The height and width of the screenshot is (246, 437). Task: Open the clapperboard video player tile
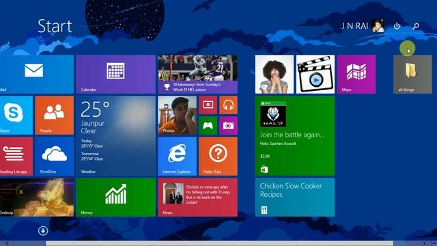click(x=315, y=74)
